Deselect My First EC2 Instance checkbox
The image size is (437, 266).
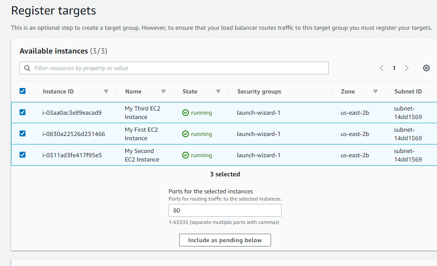coord(23,133)
